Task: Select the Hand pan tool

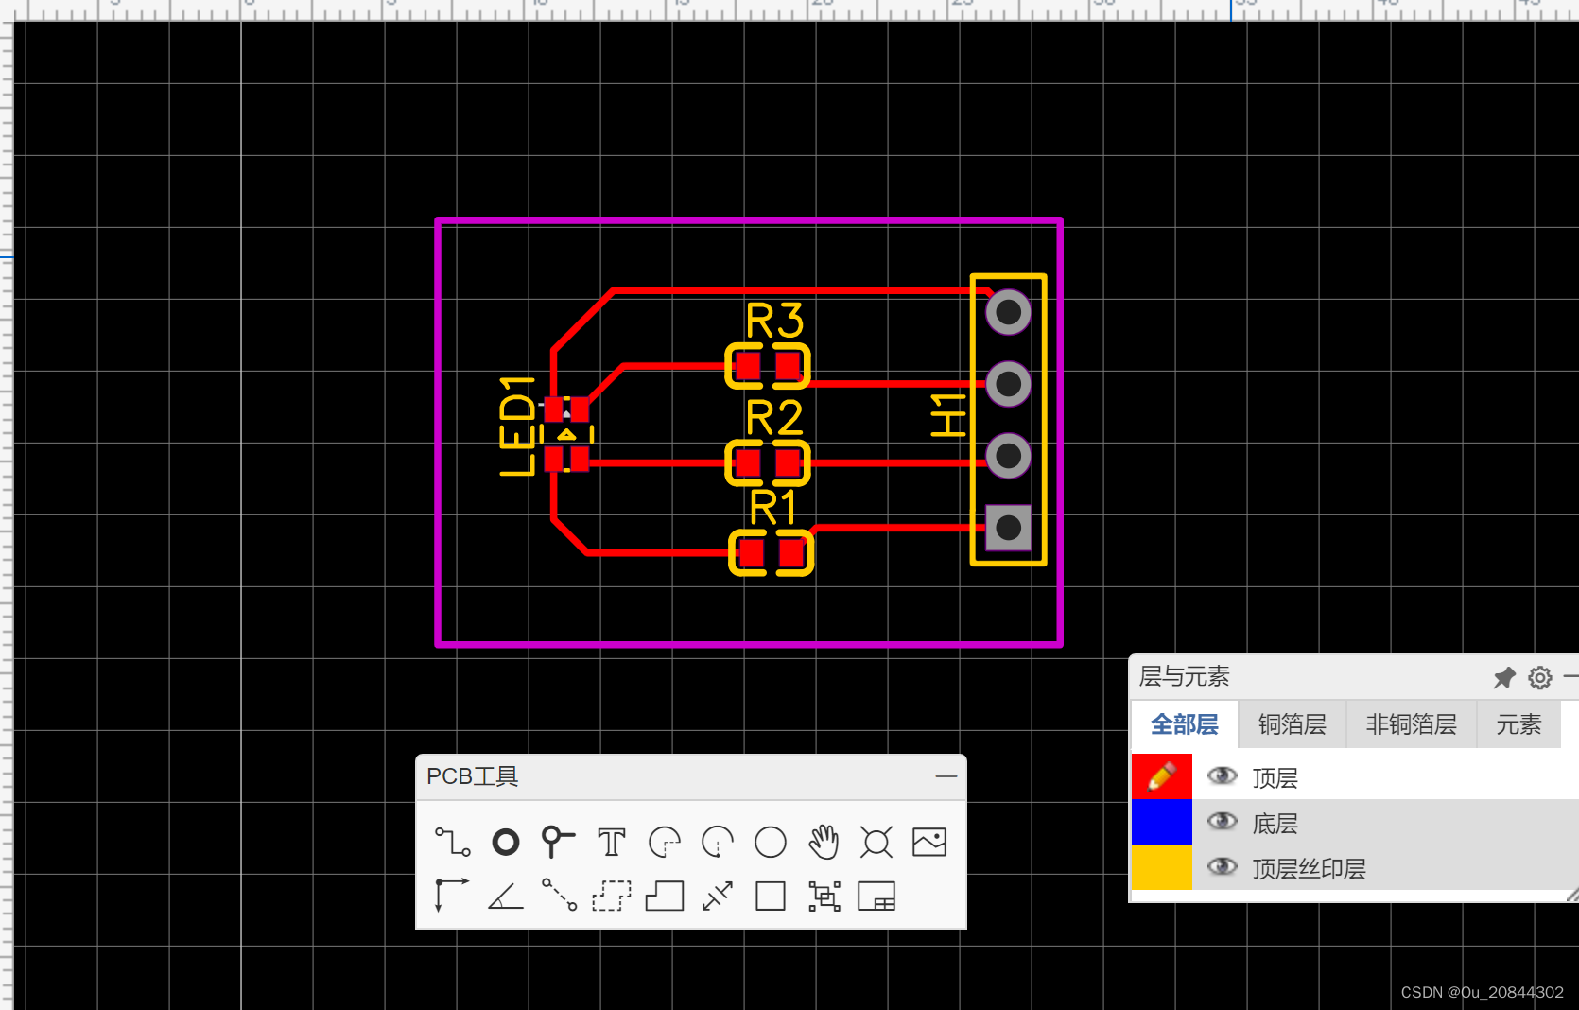Action: click(824, 842)
